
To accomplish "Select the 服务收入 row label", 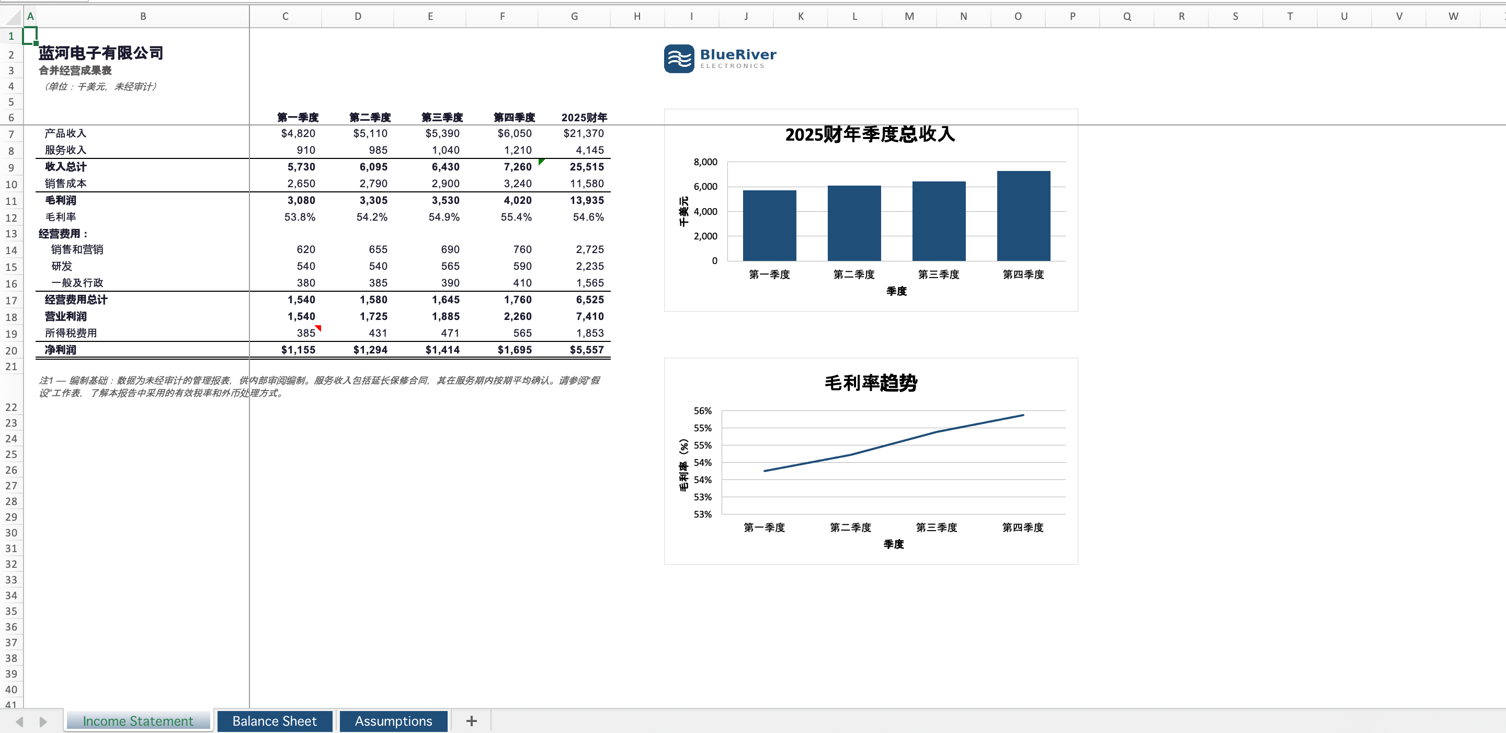I will [x=65, y=150].
